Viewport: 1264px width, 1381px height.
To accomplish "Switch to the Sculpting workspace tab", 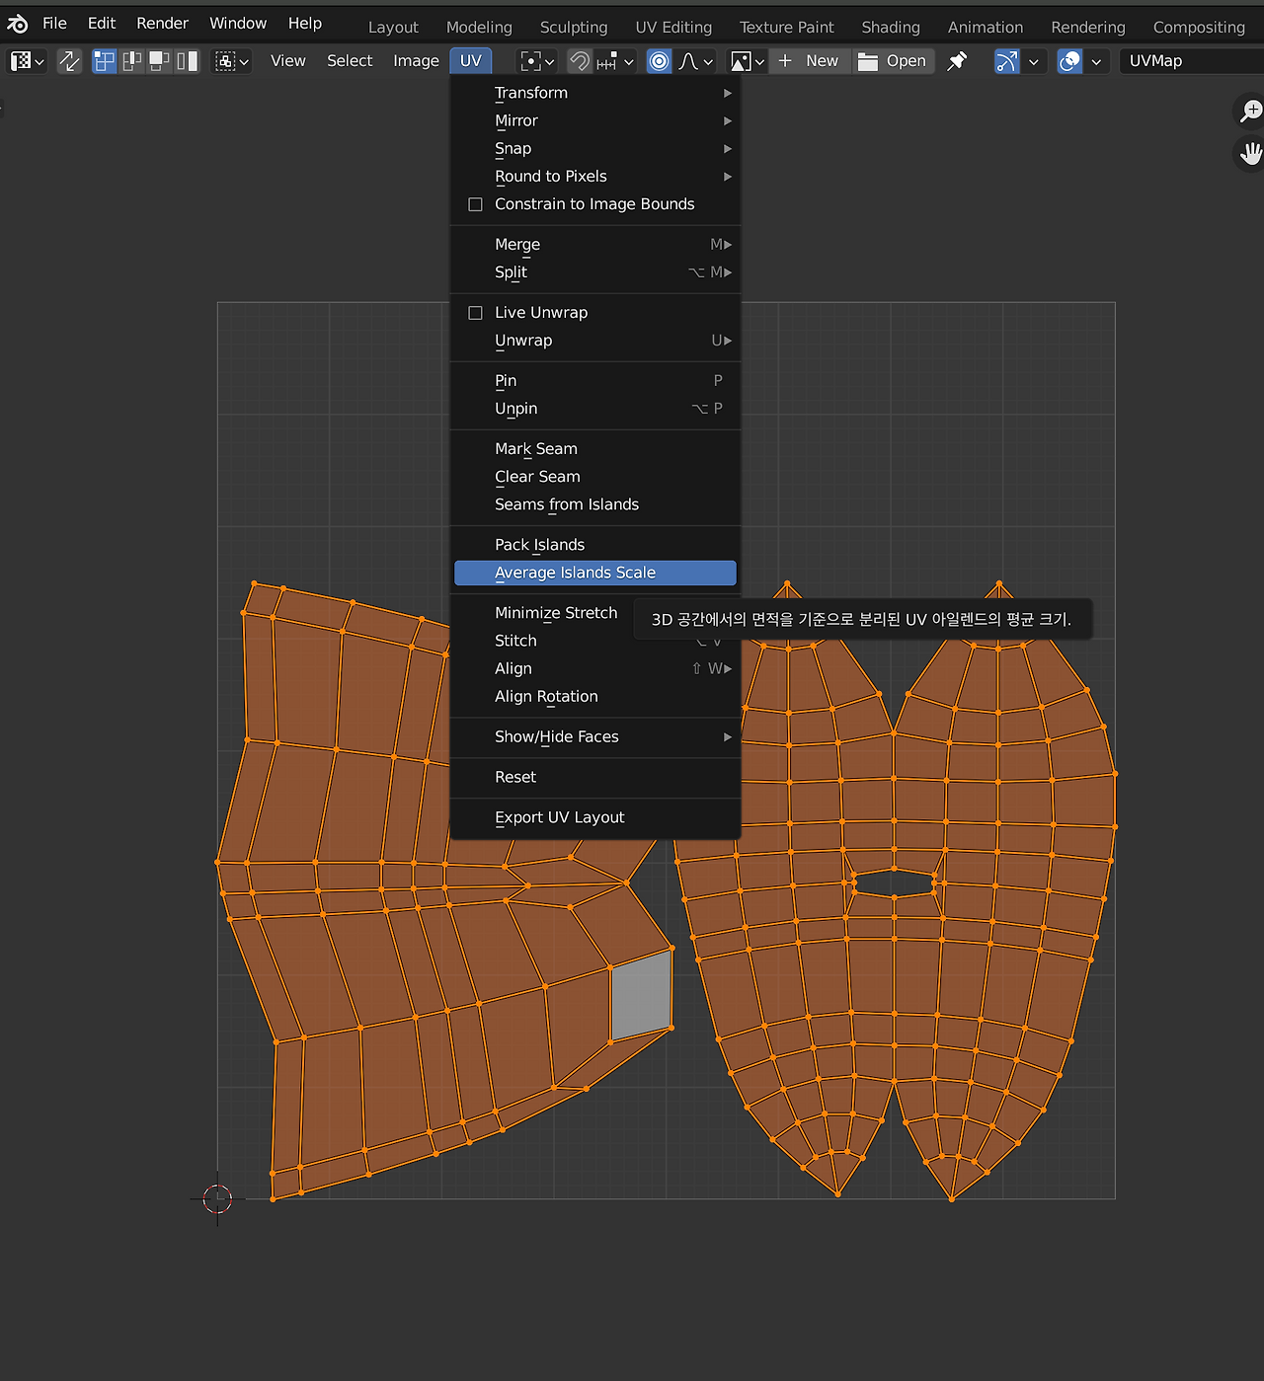I will tap(574, 28).
